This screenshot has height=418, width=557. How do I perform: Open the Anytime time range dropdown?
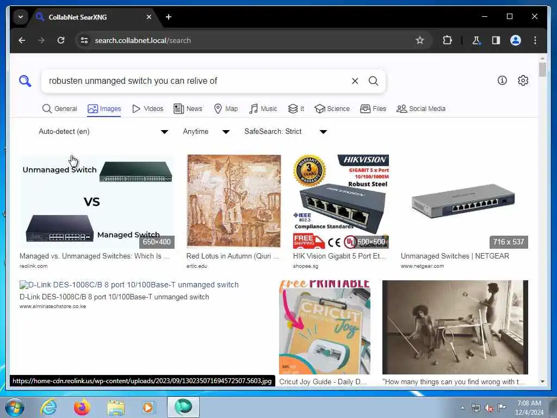coord(206,132)
